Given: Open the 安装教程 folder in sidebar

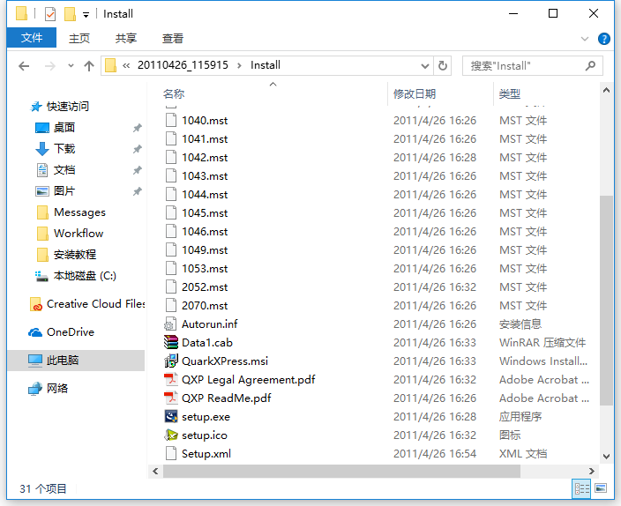Looking at the screenshot, I should 75,255.
